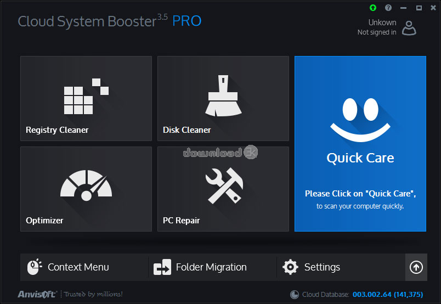Click the folder arrow migration icon
Viewport: 441px width, 304px height.
pos(162,267)
